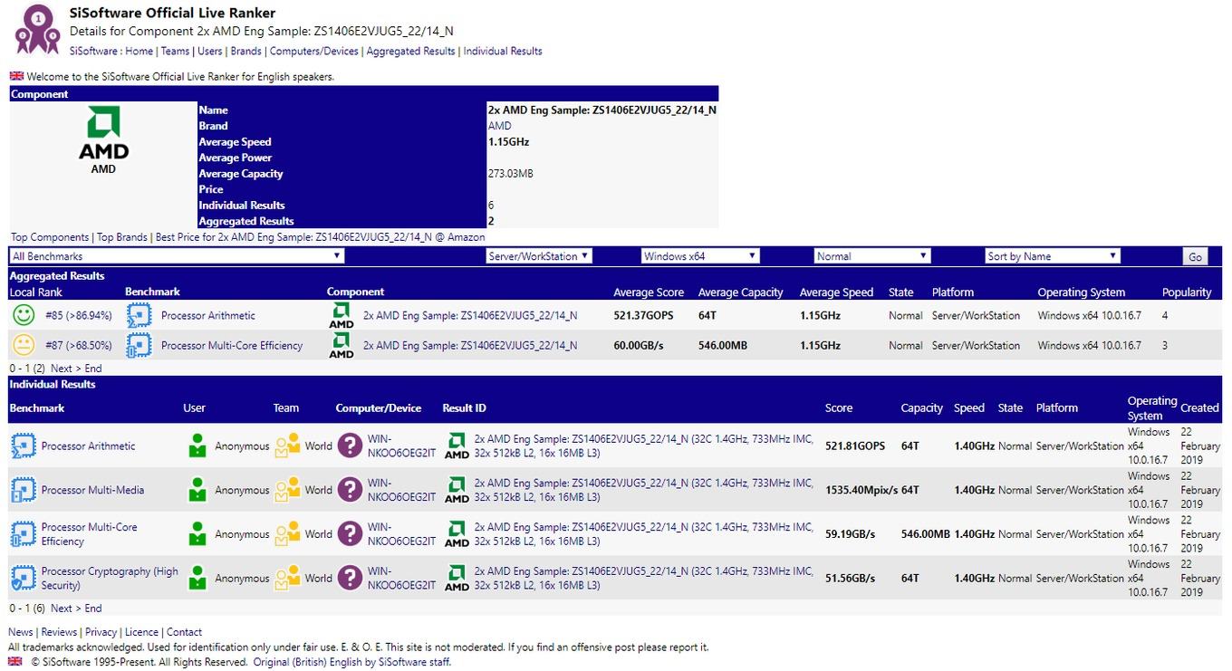Click green smiley rank icon for #85
This screenshot has height=671, width=1232.
coord(24,315)
